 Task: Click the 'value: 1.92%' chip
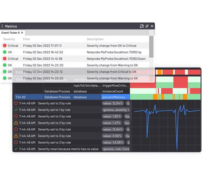[x=112, y=116]
